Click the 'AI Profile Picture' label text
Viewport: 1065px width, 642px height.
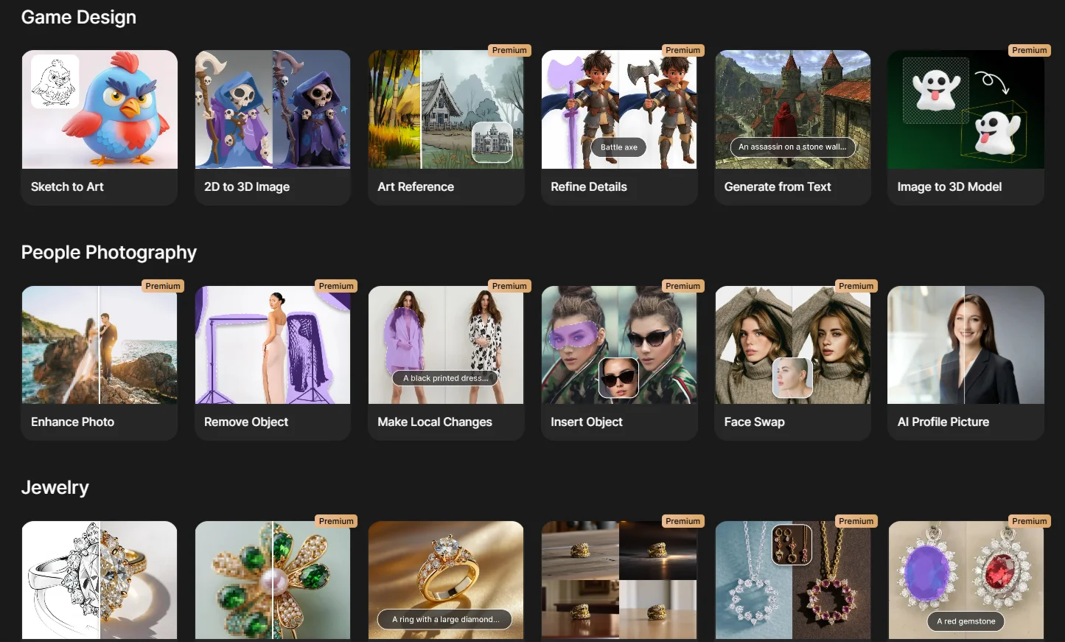tap(943, 422)
